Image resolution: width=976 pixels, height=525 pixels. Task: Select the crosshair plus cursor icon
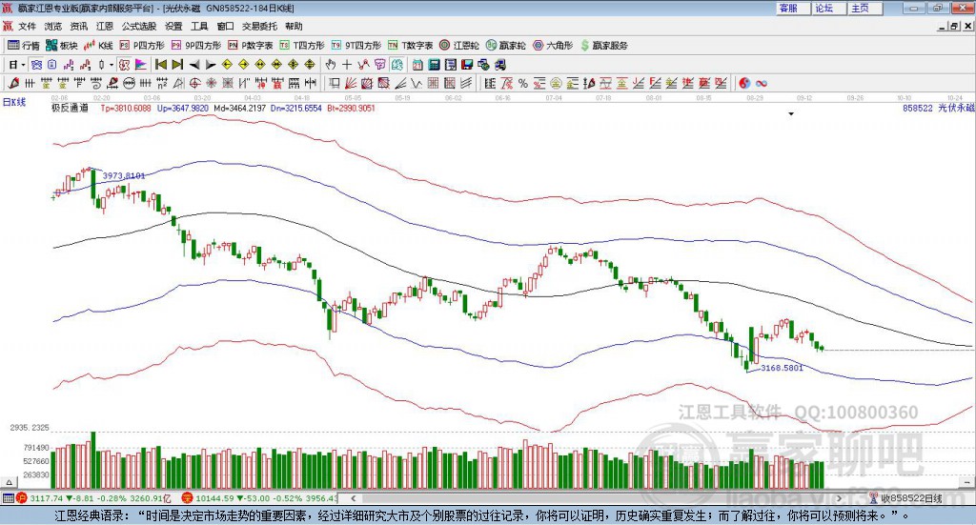point(347,65)
